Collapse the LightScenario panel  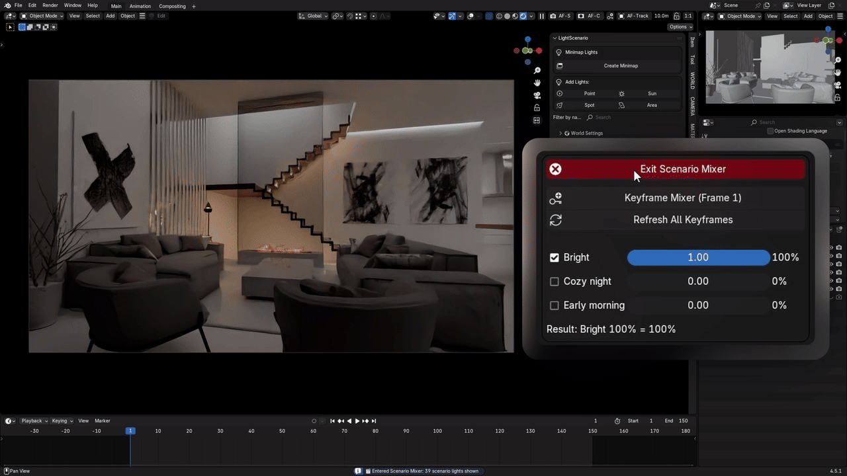pos(555,38)
